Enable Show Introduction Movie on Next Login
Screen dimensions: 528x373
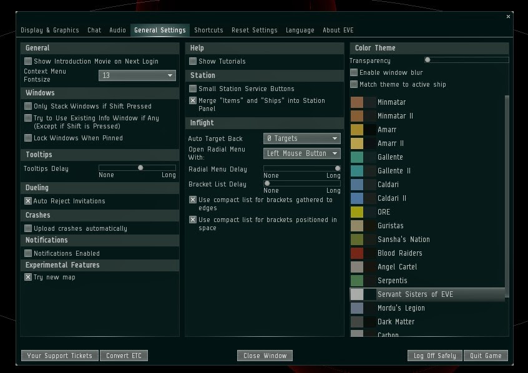[x=28, y=61]
